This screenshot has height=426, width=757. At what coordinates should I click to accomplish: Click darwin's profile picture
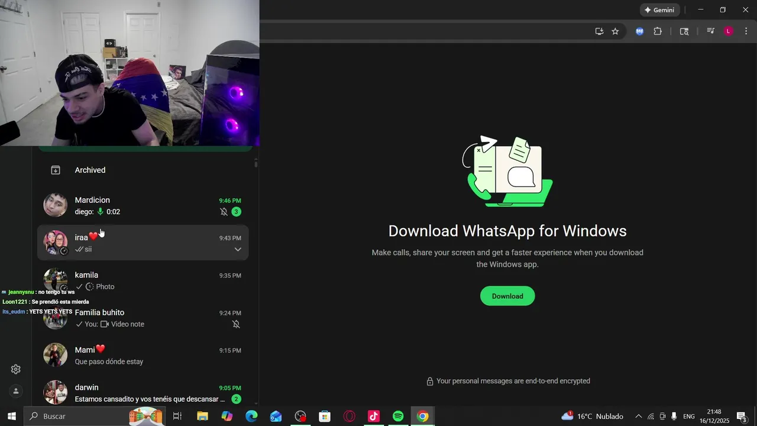pos(56,392)
